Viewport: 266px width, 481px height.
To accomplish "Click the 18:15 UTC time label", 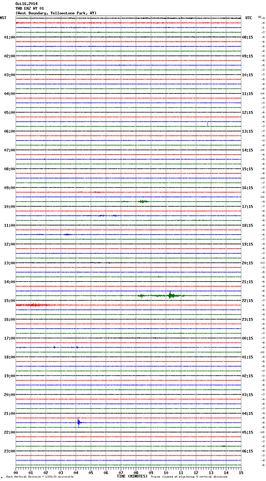I will click(248, 225).
